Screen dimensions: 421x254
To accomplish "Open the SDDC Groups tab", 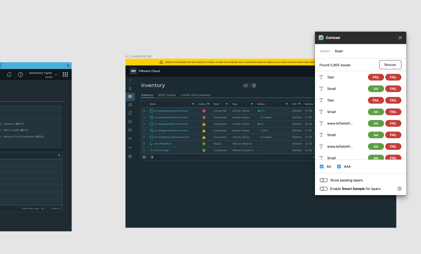I will point(167,95).
